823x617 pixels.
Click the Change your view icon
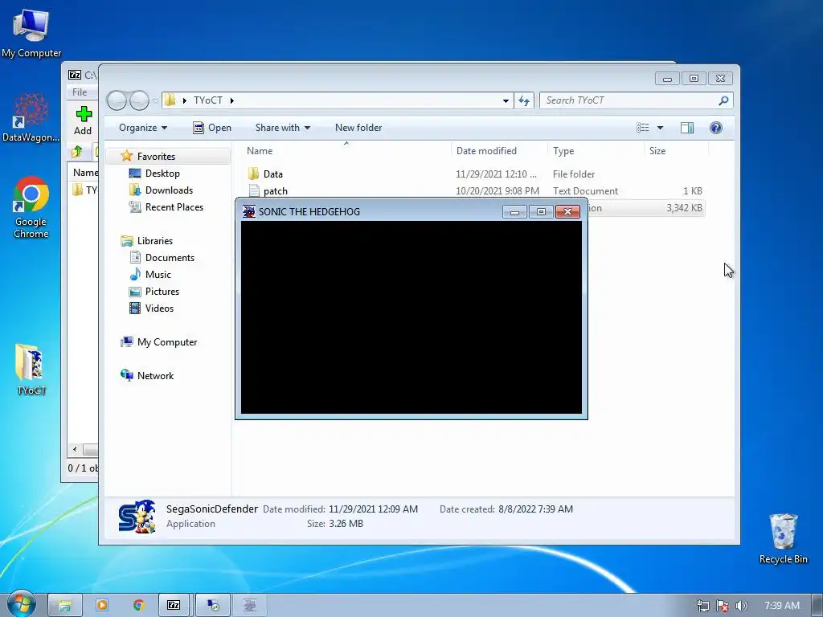[x=642, y=128]
